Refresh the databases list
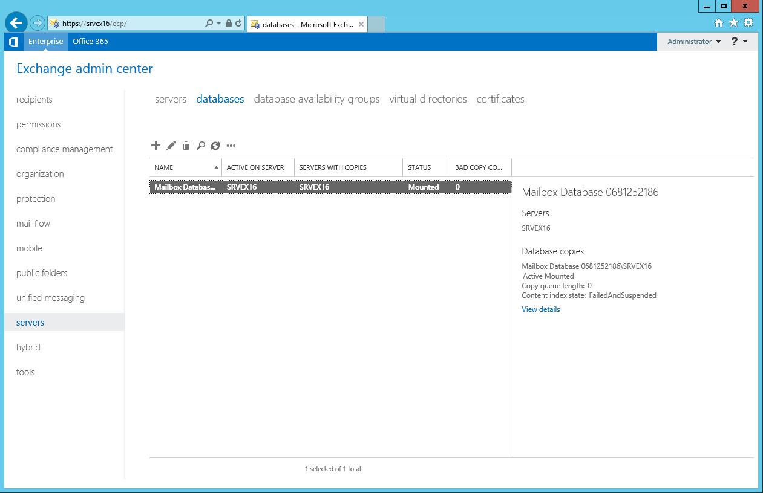 [x=215, y=146]
